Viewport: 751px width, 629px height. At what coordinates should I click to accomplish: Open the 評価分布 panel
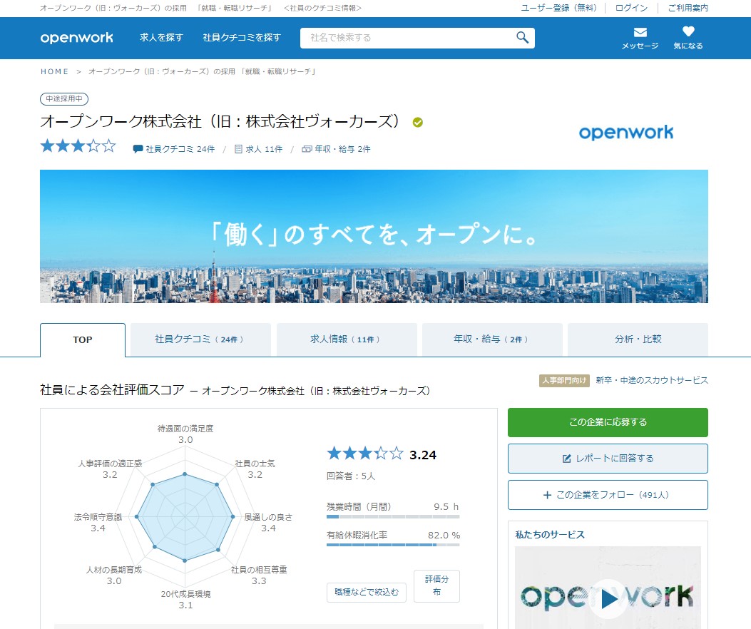click(436, 585)
